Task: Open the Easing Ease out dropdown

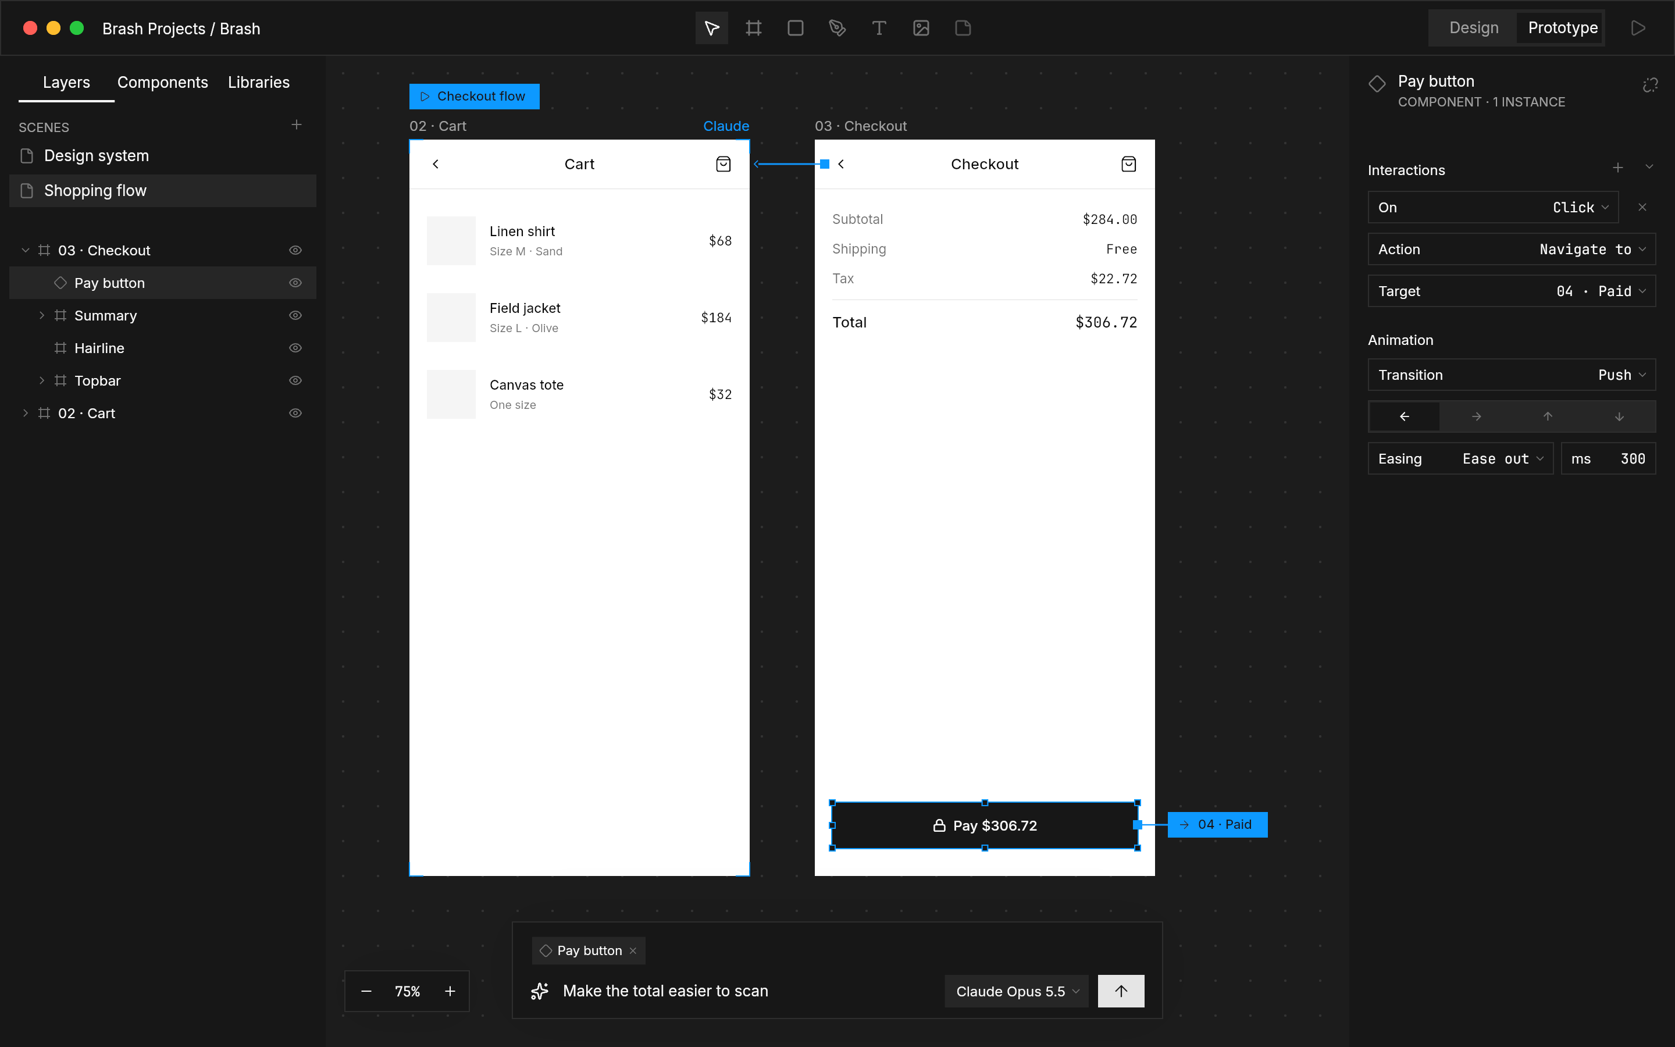Action: 1460,458
